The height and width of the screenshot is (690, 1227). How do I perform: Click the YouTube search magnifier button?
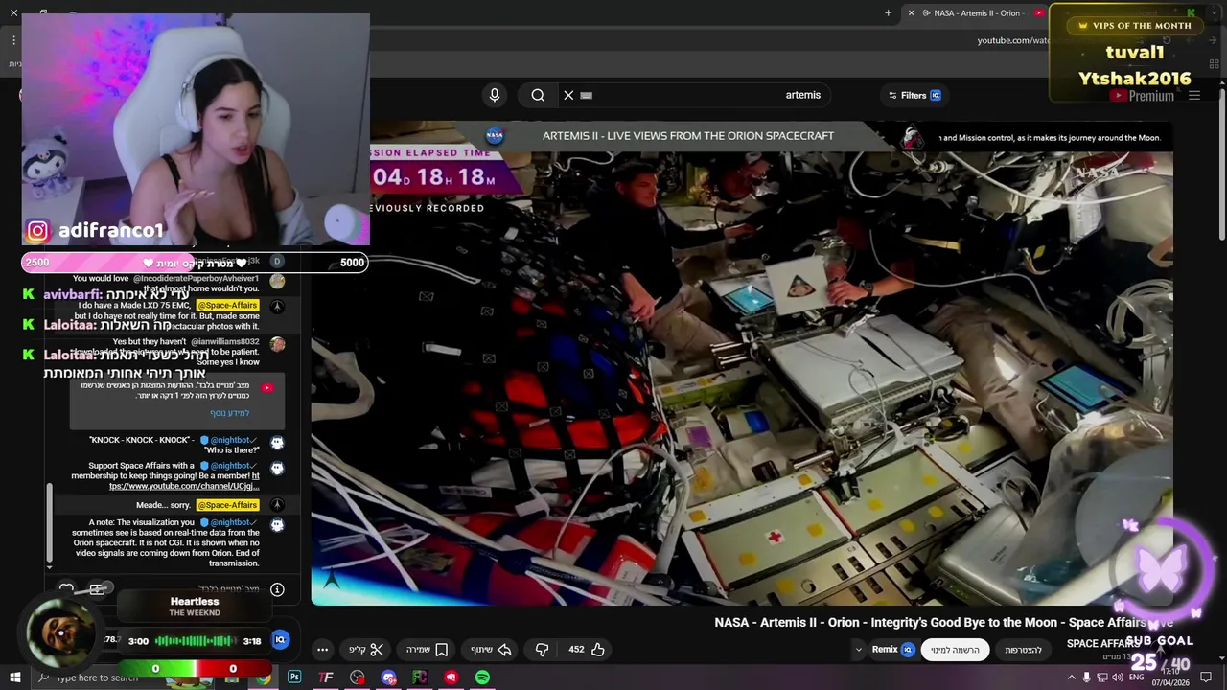click(x=538, y=95)
